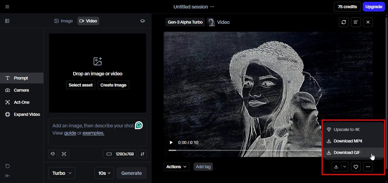Play the generated video

[171, 142]
